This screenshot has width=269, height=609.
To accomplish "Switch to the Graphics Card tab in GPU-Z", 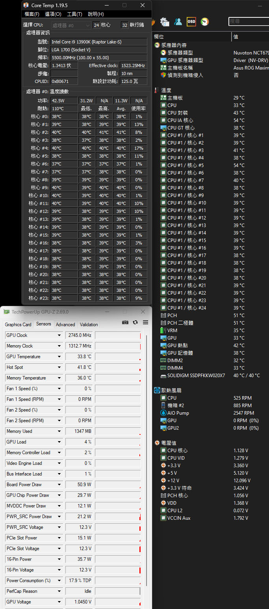I will tap(18, 325).
